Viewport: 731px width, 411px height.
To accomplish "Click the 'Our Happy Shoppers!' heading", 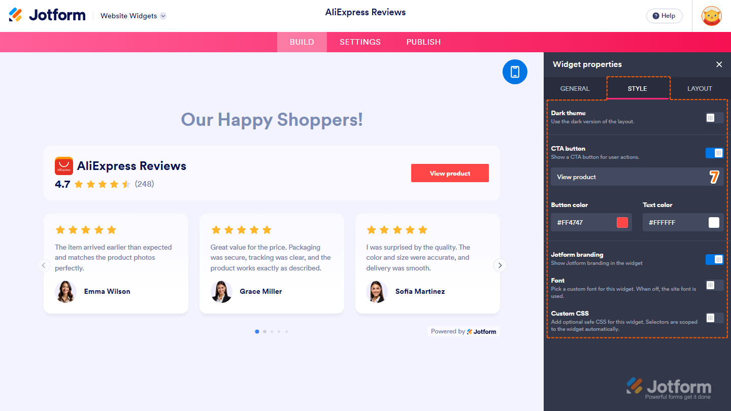I will click(272, 120).
